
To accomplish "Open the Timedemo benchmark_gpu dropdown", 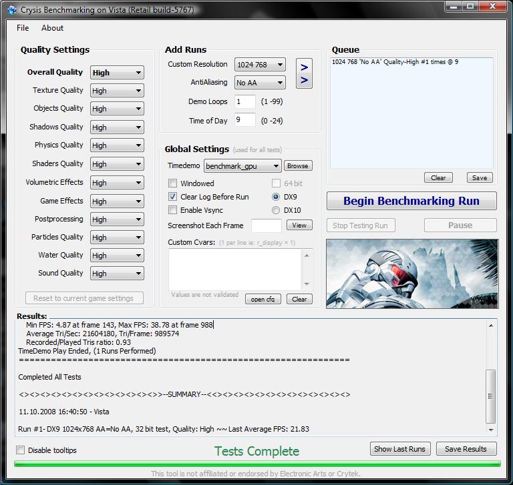I will click(x=242, y=166).
